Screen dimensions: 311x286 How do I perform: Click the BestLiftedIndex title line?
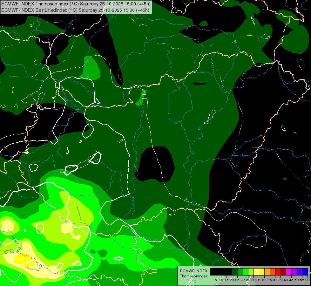click(76, 10)
